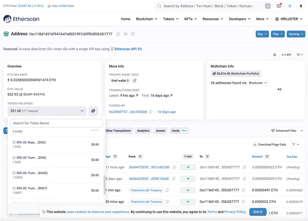Go to Home in the nav bar

tap(125, 19)
